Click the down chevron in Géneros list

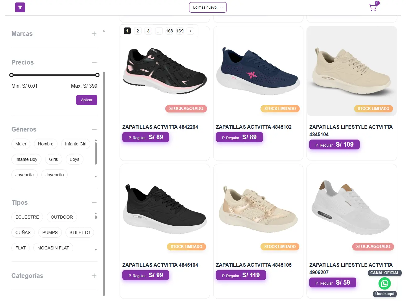(95, 176)
